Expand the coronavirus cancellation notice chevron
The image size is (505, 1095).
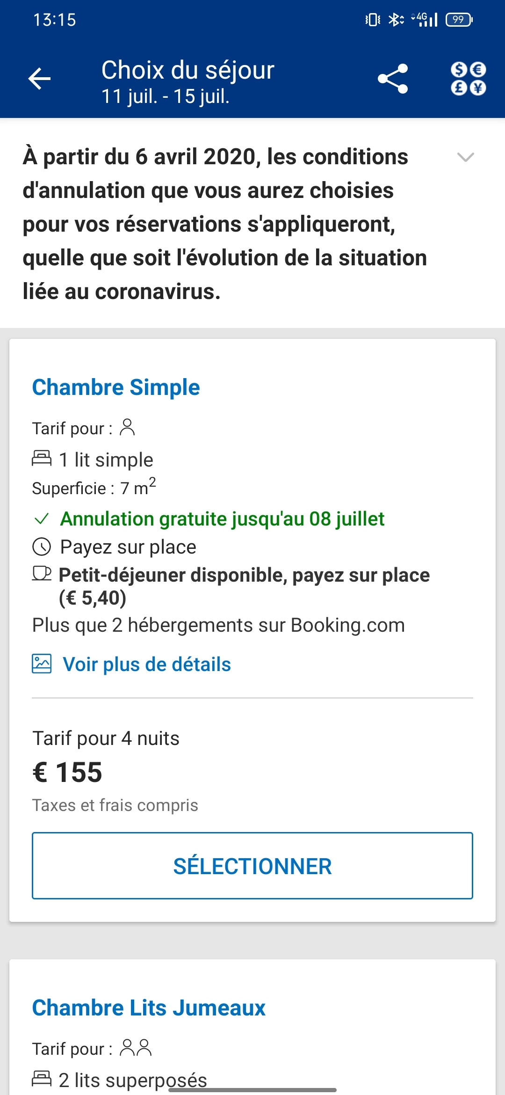point(465,157)
